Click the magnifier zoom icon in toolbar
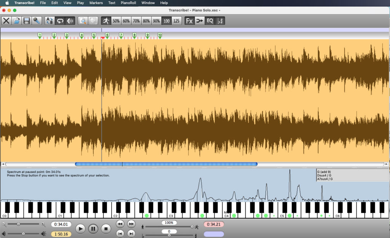Image resolution: width=390 pixels, height=238 pixels. tap(83, 21)
